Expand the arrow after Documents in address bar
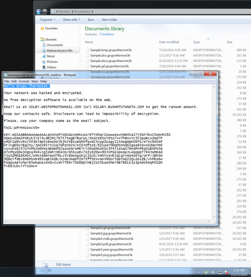Image resolution: width=251 pixels, height=277 pixels. [x=92, y=12]
